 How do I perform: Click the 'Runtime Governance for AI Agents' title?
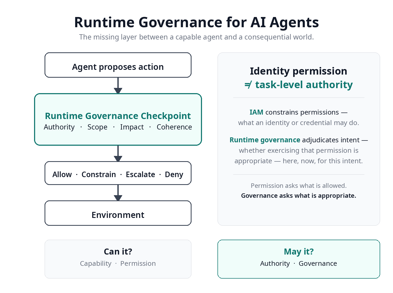[196, 22]
